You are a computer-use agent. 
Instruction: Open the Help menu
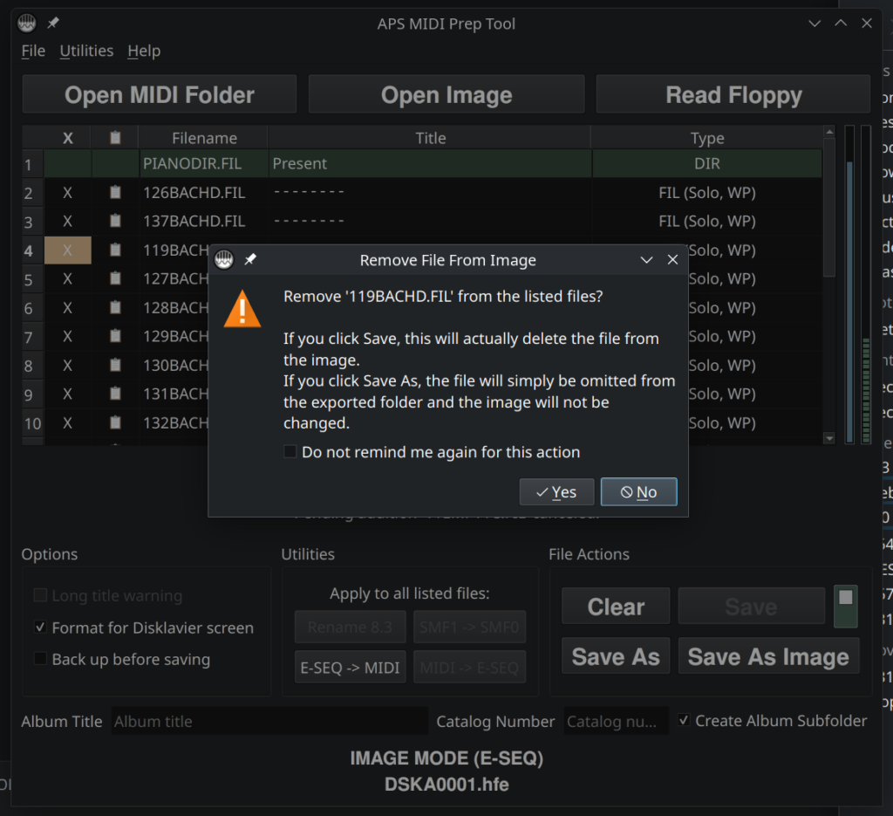pyautogui.click(x=143, y=51)
